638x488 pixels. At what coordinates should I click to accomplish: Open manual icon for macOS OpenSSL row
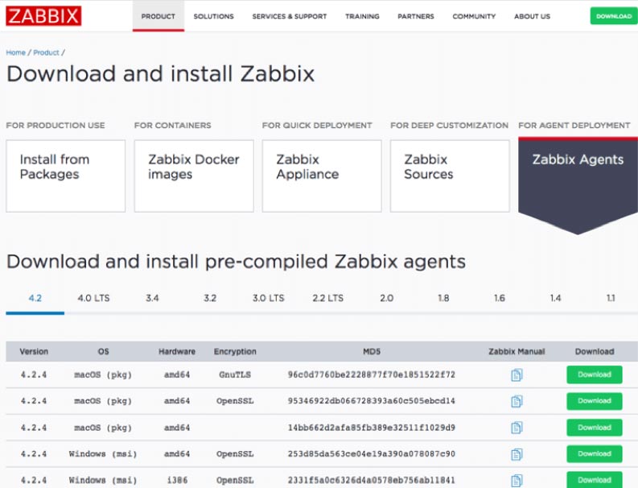coord(517,401)
